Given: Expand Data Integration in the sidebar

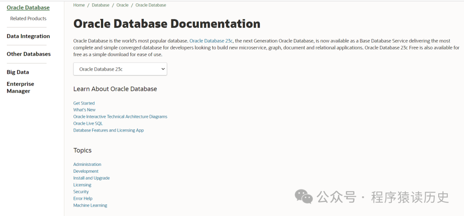Looking at the screenshot, I should [x=28, y=36].
